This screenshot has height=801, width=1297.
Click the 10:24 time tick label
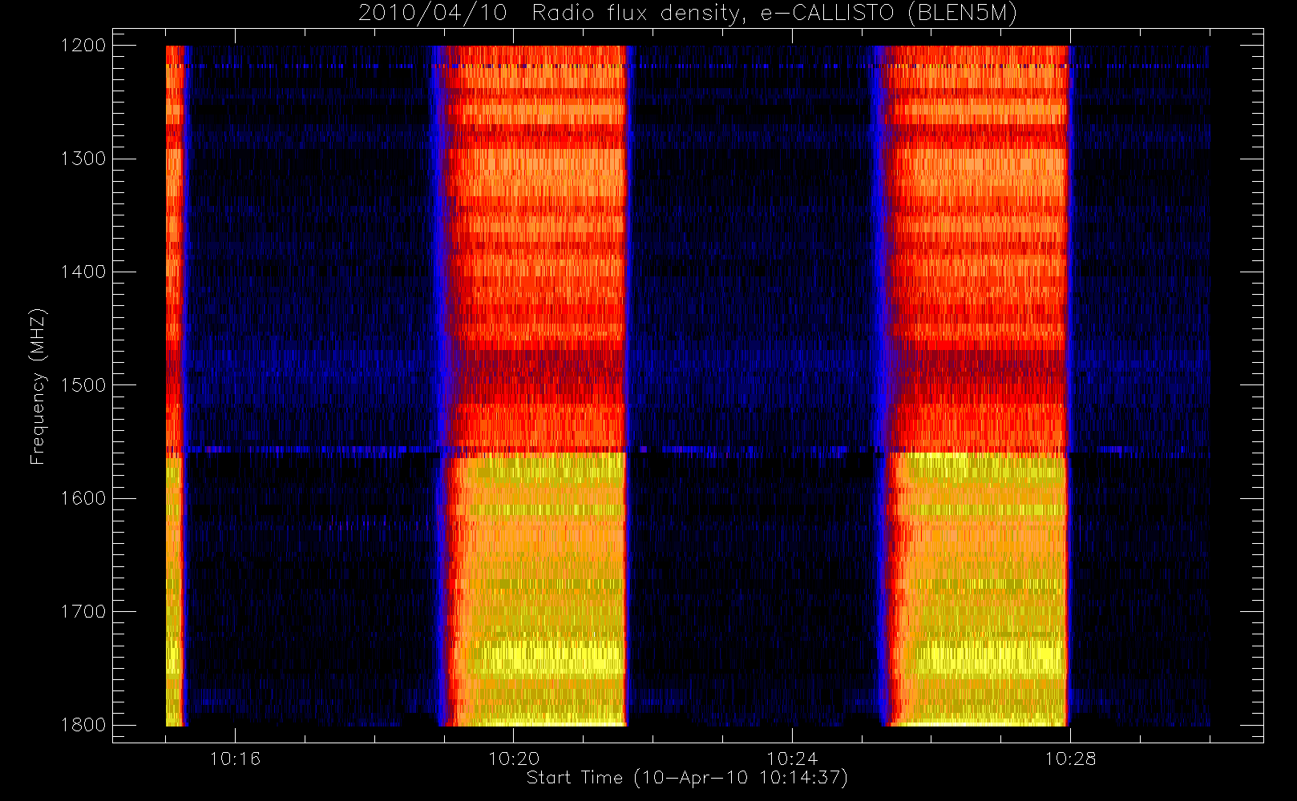(x=792, y=759)
